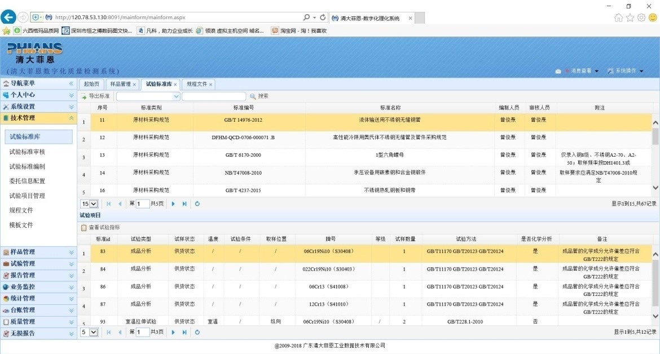660x354 pixels.
Task: Click the 六西格玛品质网 bookmark
Action: (x=36, y=30)
